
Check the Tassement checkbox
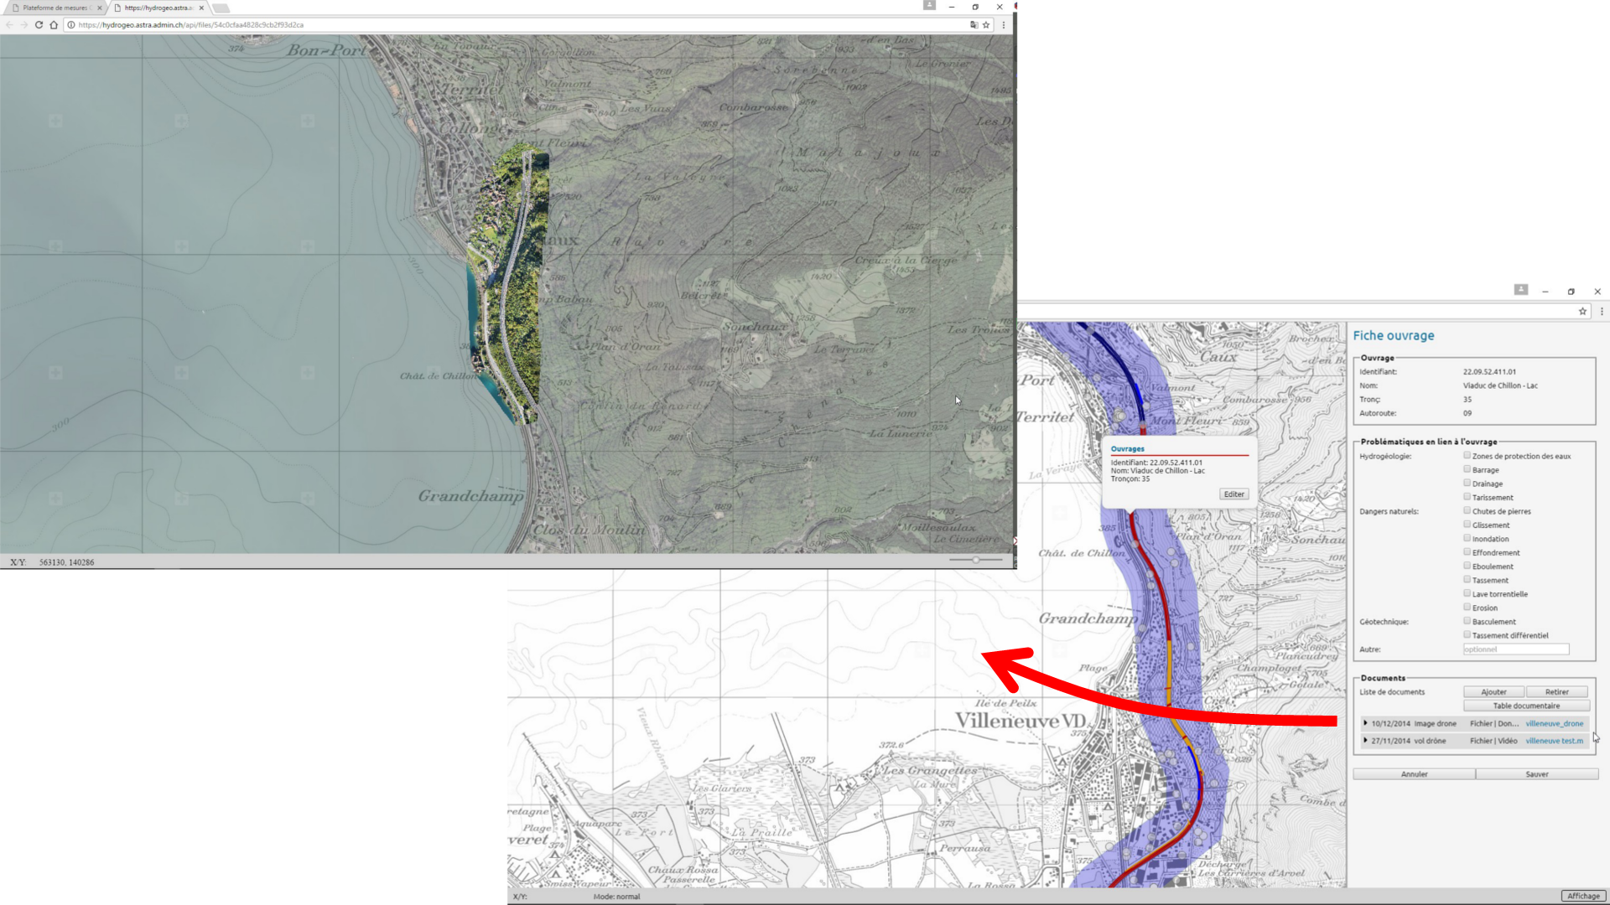(x=1467, y=580)
